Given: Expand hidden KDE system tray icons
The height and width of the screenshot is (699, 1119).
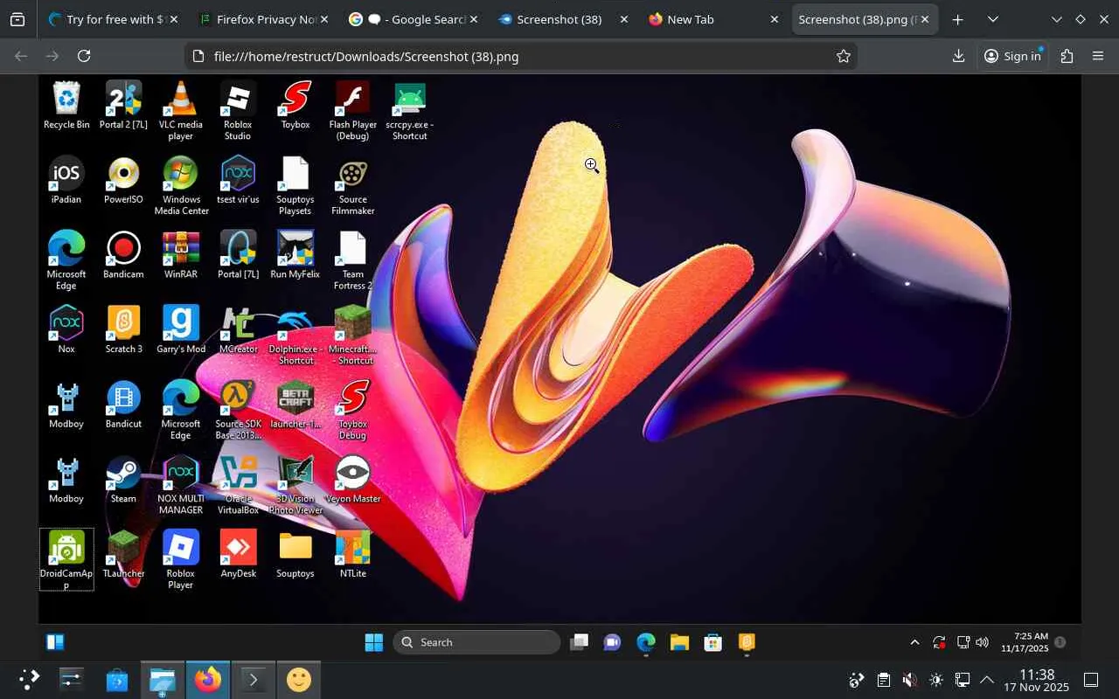Looking at the screenshot, I should click(987, 680).
